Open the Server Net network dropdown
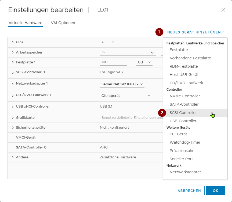 [122, 84]
